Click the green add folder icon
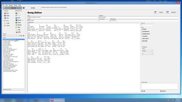 [21, 36]
